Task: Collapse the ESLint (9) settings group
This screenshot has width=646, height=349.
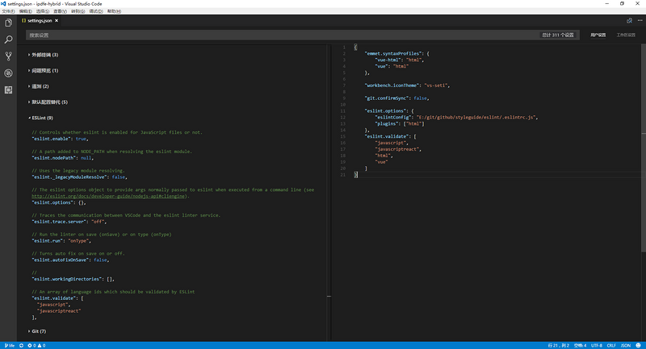Action: click(x=40, y=118)
